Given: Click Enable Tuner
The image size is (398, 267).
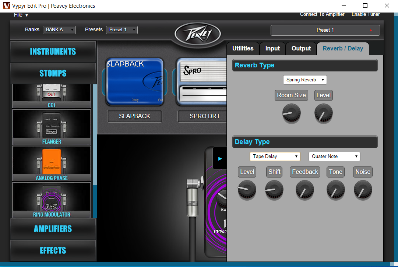Looking at the screenshot, I should [x=366, y=14].
